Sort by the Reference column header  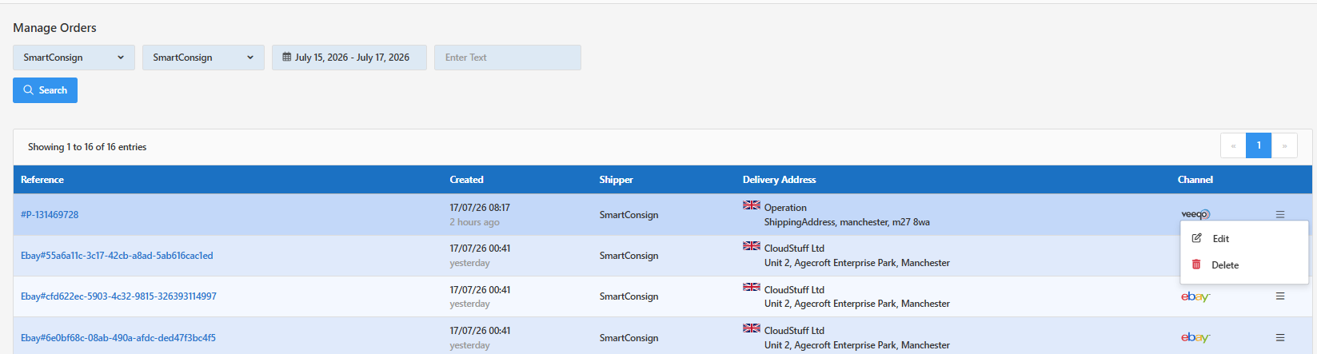pos(42,180)
